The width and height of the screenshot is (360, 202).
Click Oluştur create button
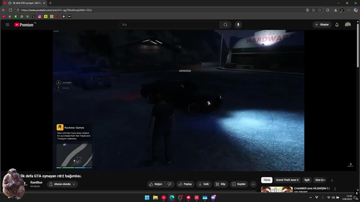click(x=322, y=25)
